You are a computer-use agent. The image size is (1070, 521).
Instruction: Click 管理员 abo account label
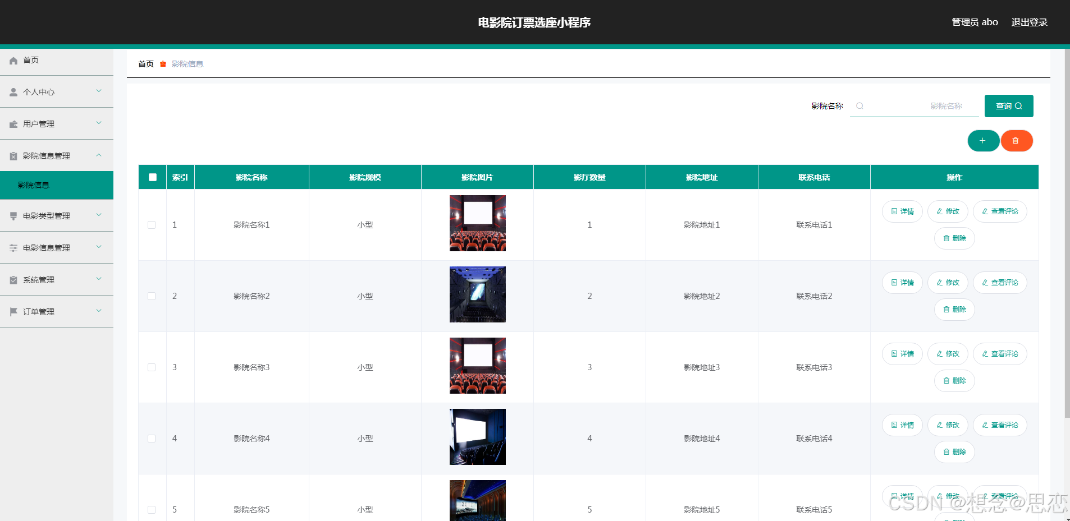click(975, 22)
